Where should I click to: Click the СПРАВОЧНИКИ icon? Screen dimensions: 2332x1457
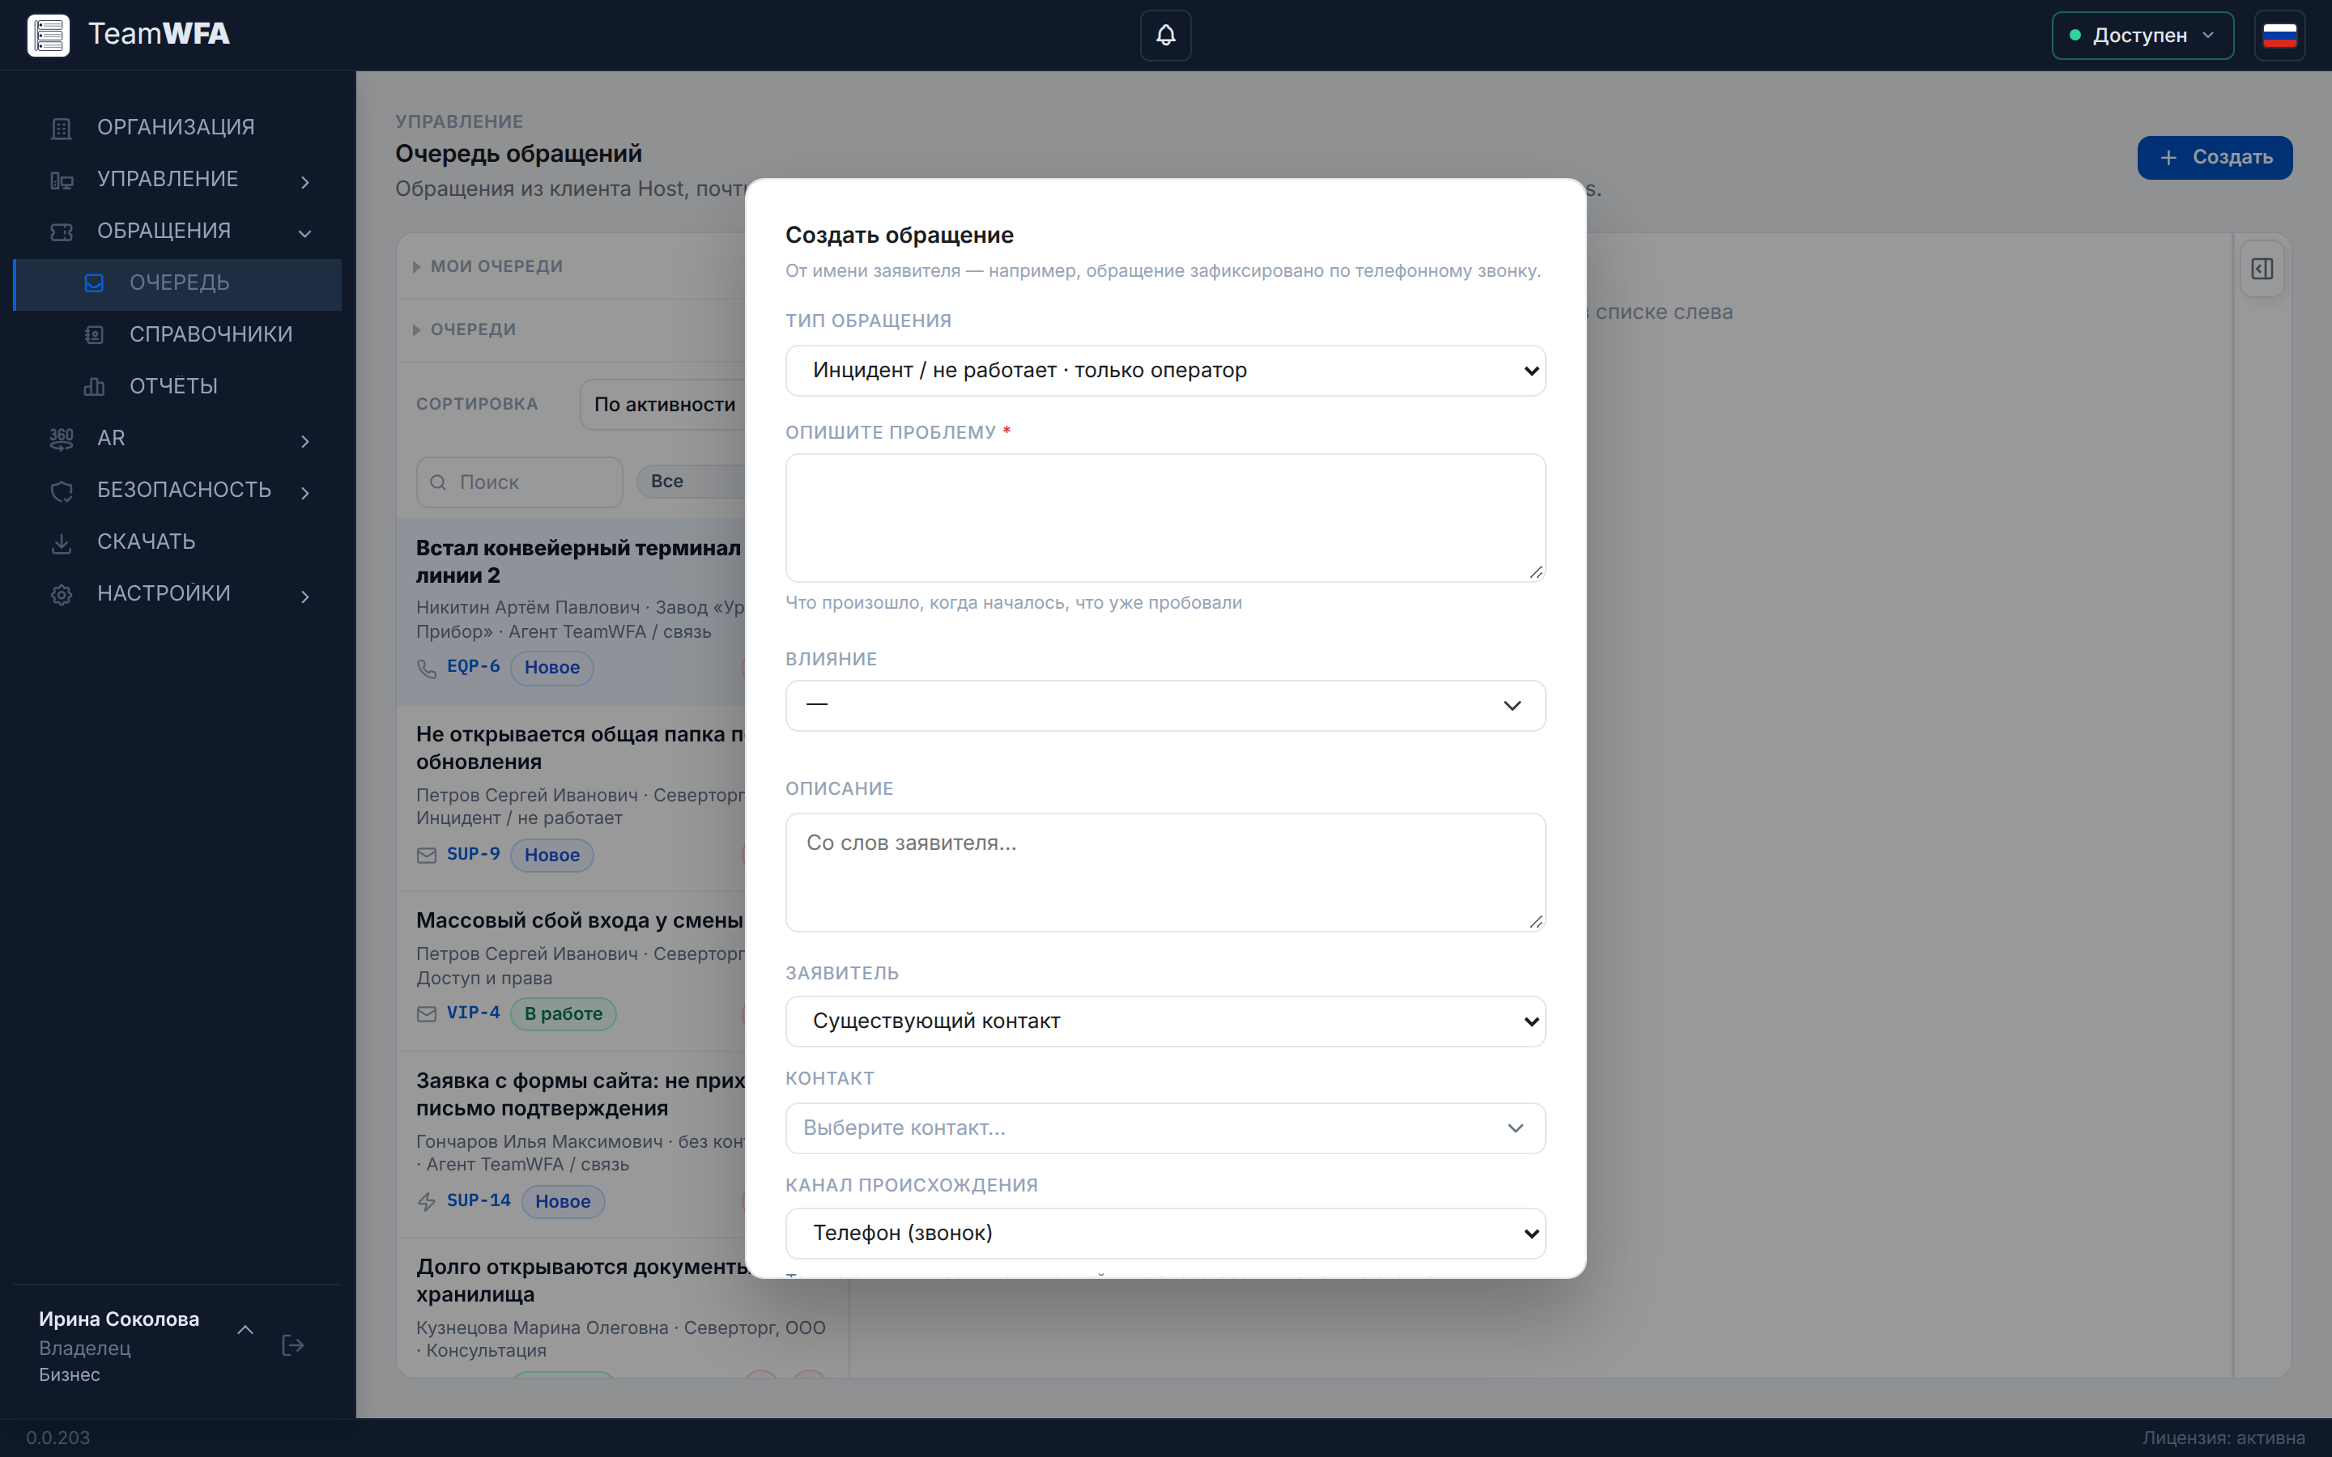(95, 334)
